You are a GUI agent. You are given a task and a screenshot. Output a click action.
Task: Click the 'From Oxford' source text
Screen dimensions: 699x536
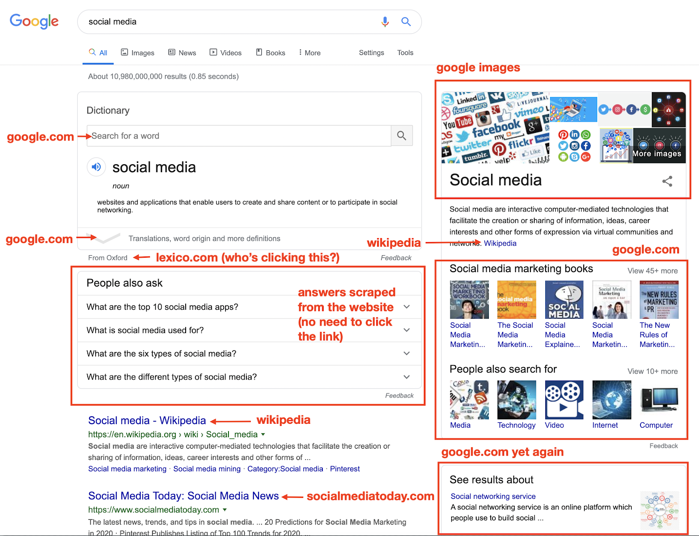tap(108, 258)
